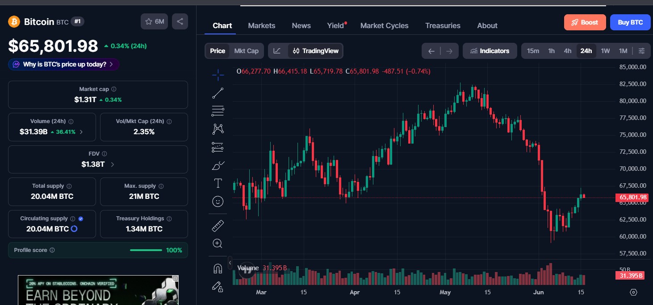Open the Yield tab

(336, 25)
